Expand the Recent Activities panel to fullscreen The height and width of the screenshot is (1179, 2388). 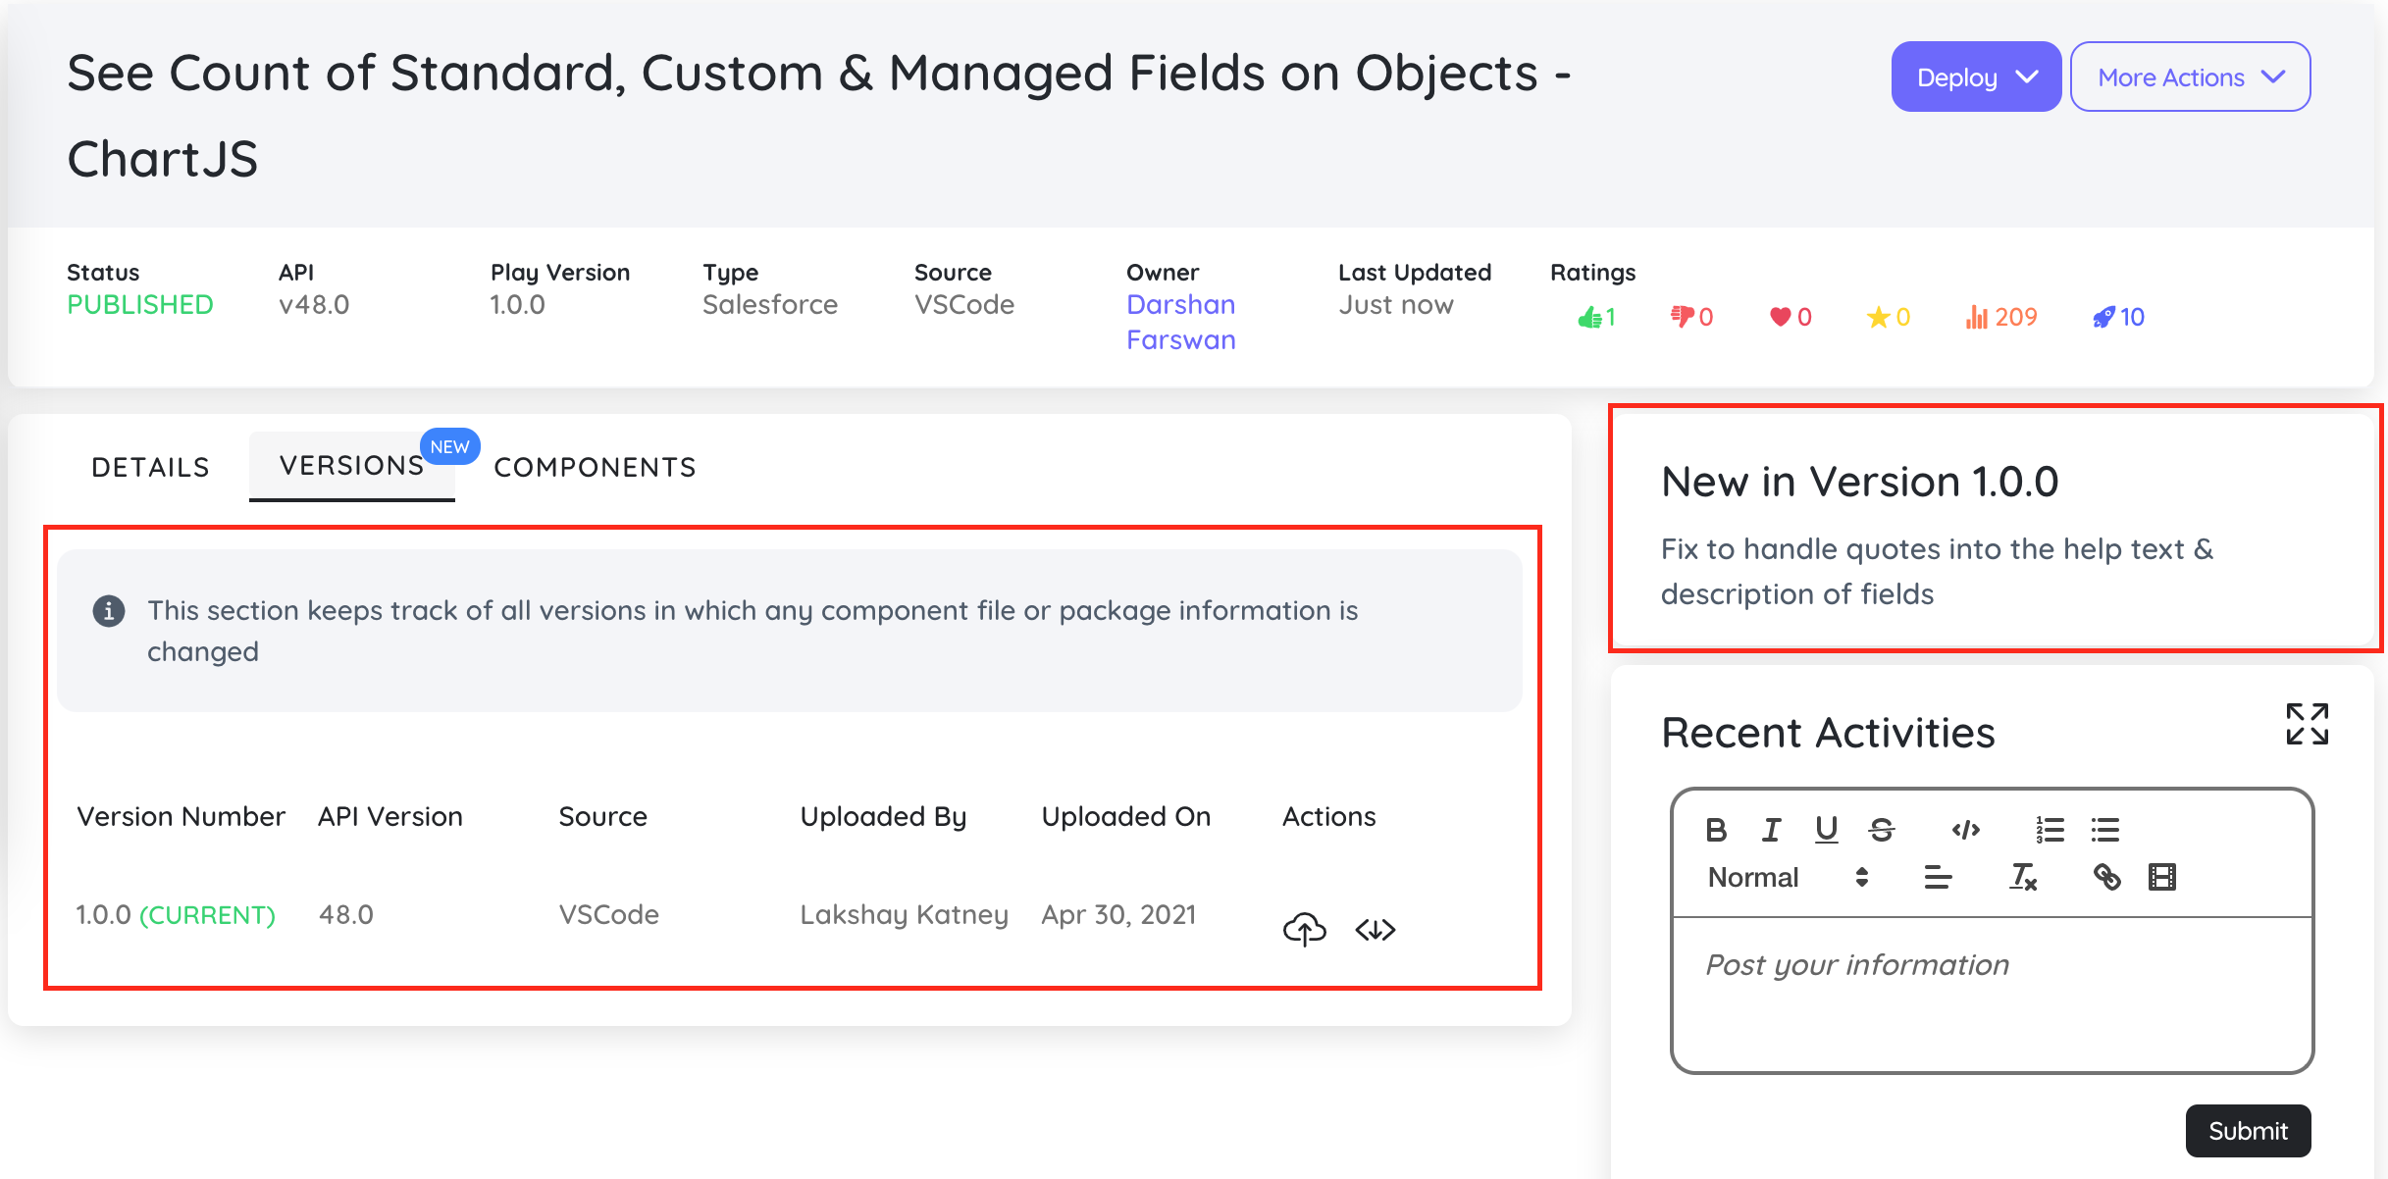click(x=2307, y=724)
